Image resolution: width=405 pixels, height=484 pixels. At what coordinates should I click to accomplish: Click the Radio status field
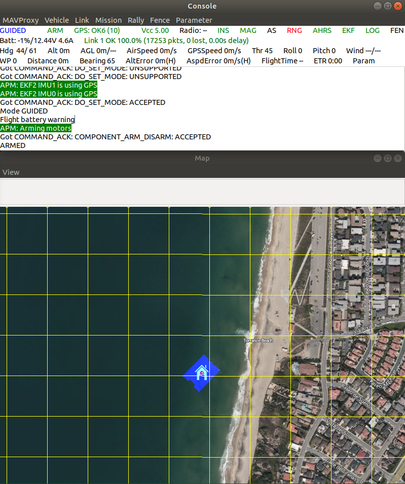pos(193,30)
